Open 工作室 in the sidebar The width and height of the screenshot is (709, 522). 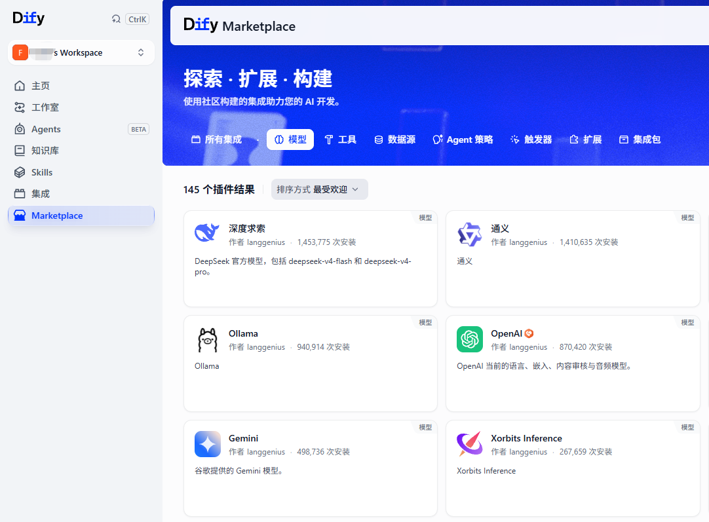point(81,107)
